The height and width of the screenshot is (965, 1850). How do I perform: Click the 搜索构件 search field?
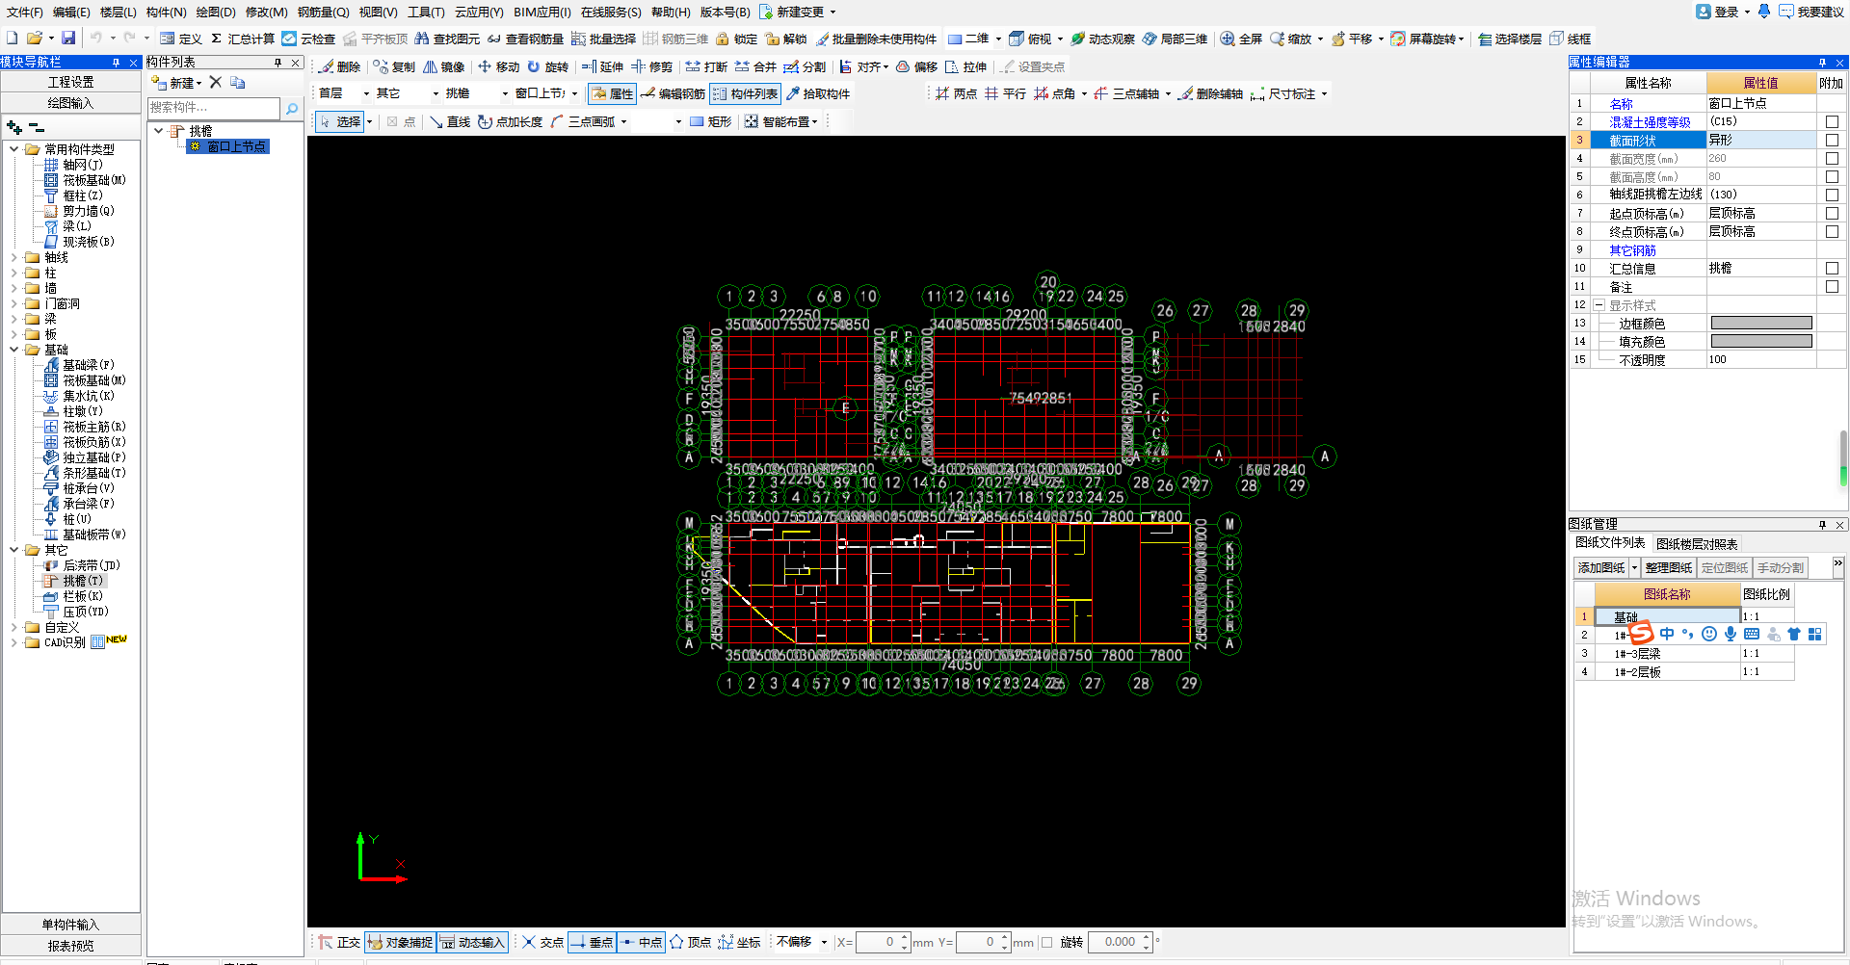pos(214,108)
